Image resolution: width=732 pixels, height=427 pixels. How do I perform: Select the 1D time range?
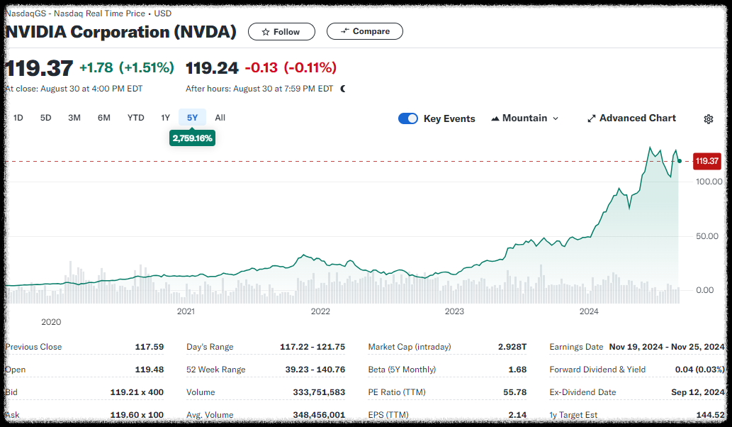point(18,118)
